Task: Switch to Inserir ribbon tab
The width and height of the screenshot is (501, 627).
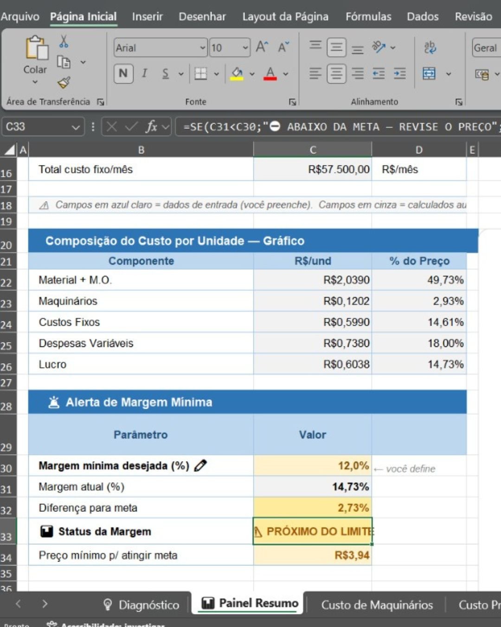Action: click(x=148, y=17)
